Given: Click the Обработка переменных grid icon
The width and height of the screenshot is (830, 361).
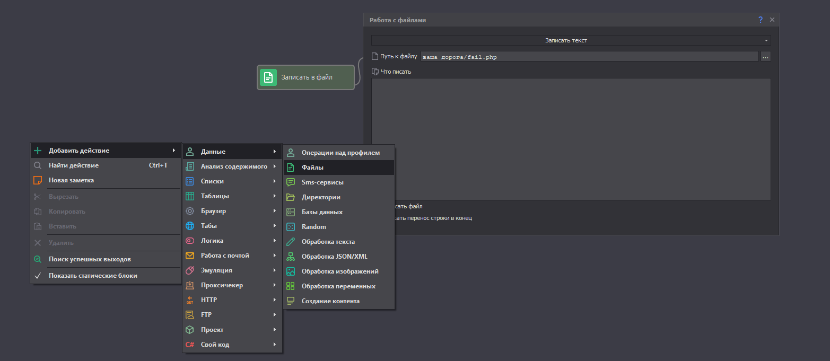Looking at the screenshot, I should [290, 286].
